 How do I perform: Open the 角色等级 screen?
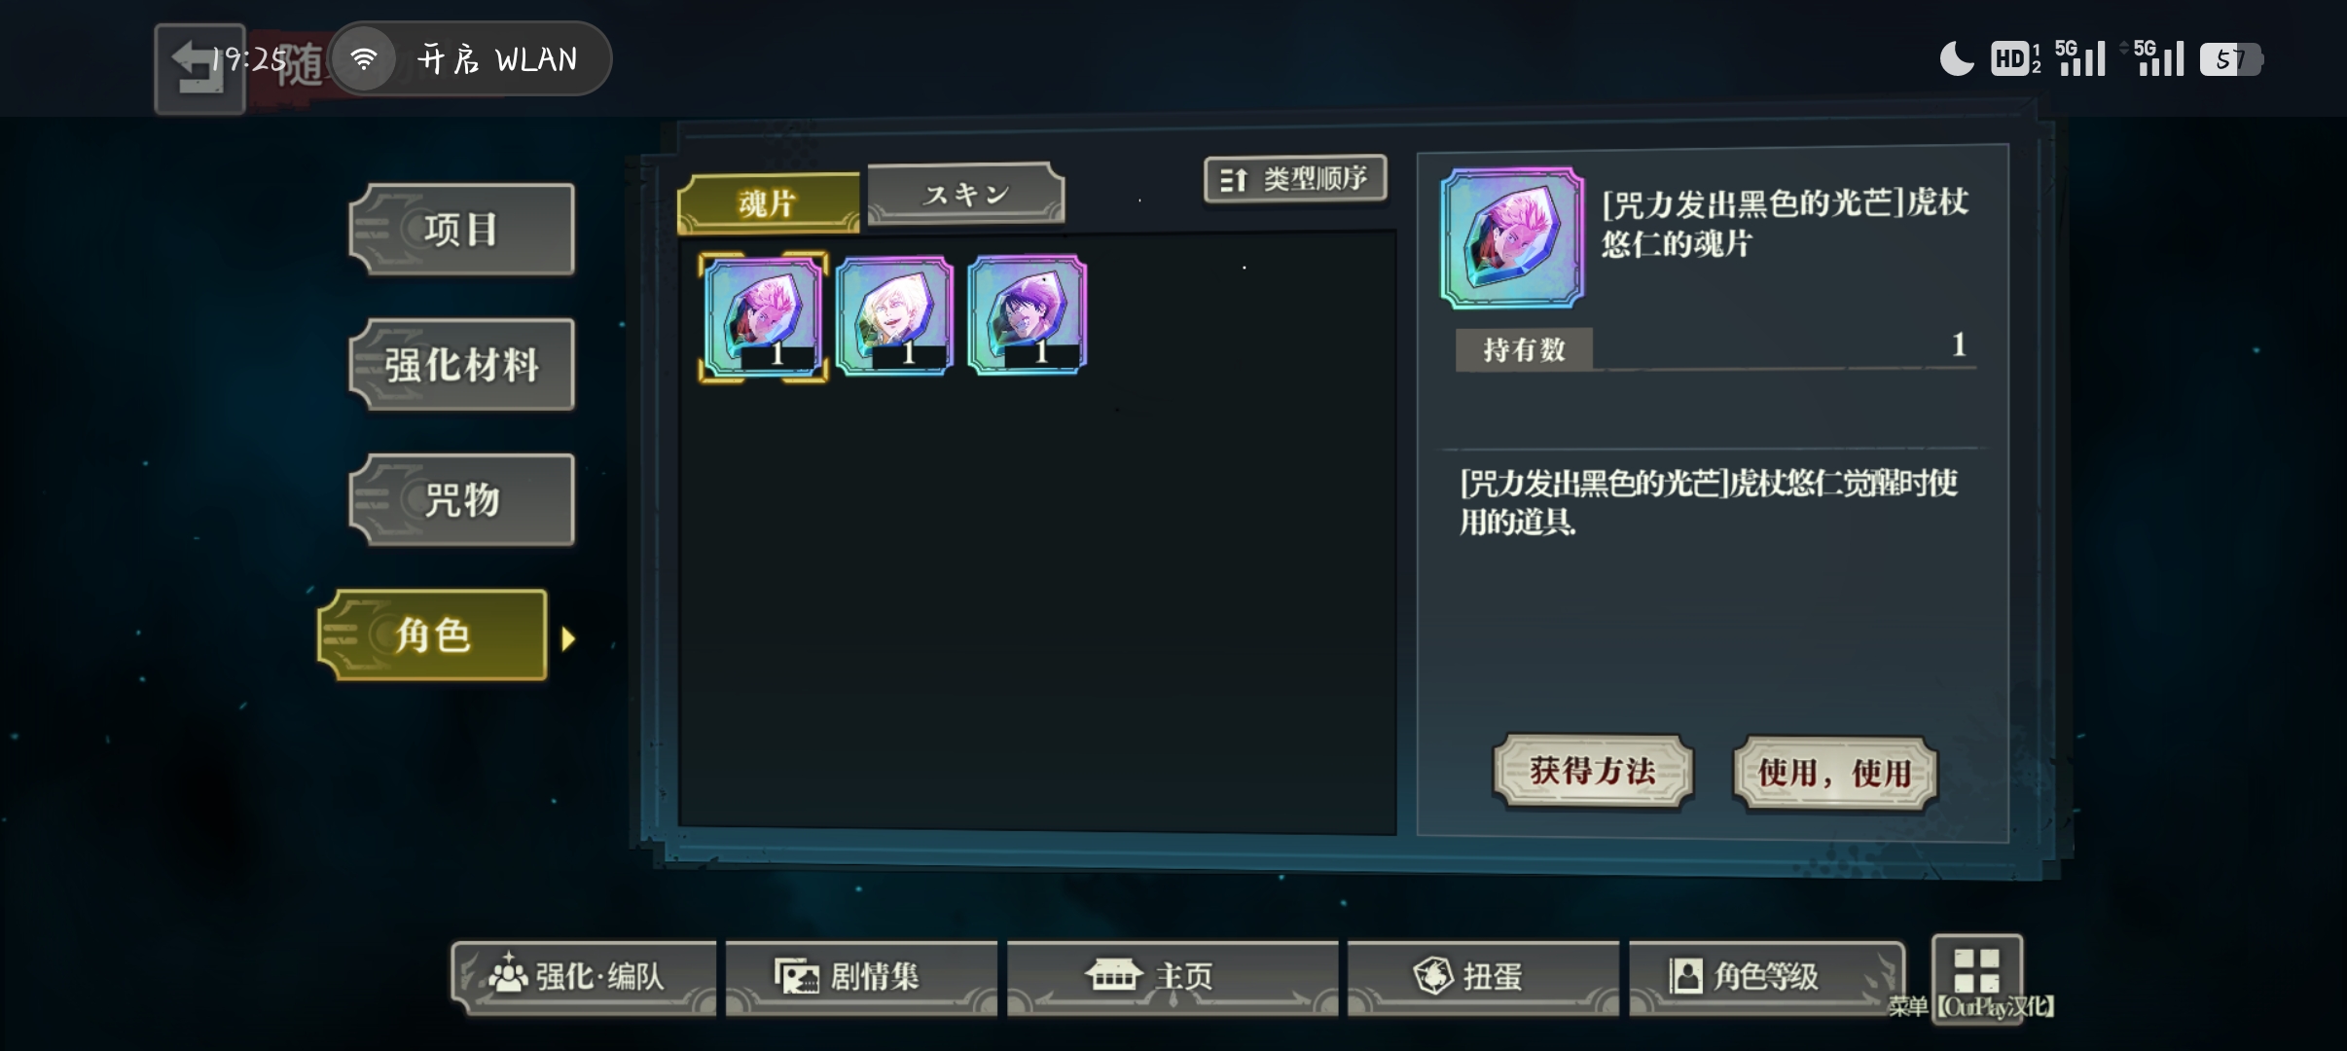(x=1766, y=977)
